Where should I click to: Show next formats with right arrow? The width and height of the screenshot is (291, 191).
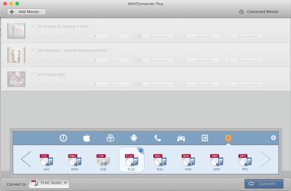(265, 159)
